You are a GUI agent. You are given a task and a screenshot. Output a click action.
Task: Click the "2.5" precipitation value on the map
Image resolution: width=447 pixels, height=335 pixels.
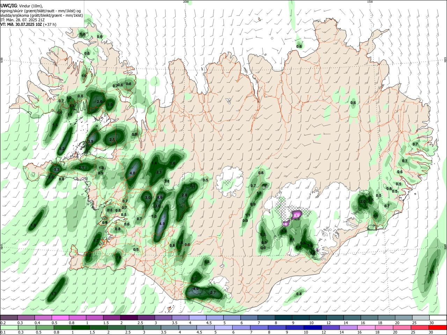coord(112,140)
